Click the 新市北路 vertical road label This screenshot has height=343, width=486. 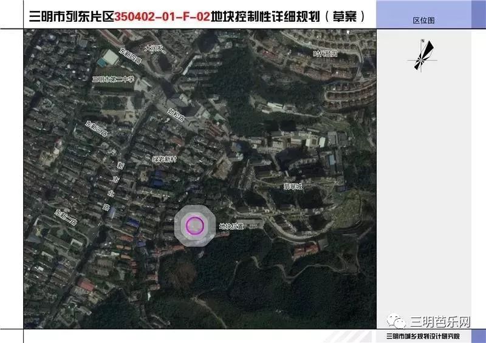pyautogui.click(x=113, y=186)
